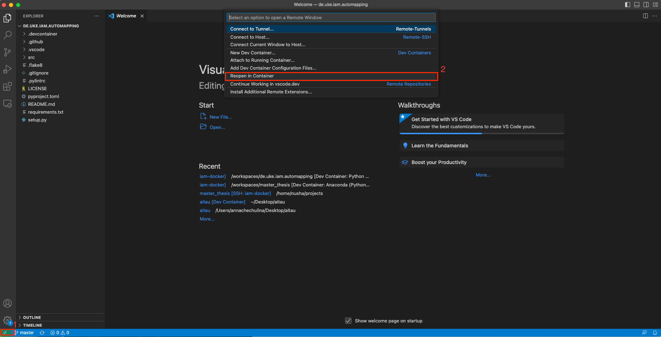
Task: Select Connect to Host option
Action: click(331, 37)
